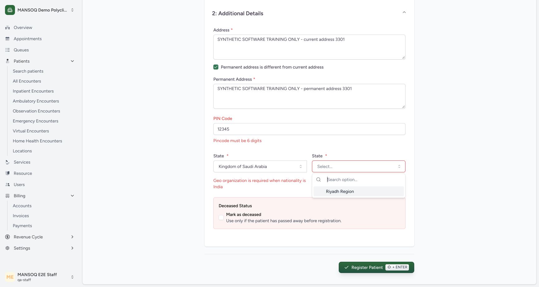Viewport: 539px width, 287px height.
Task: Click the PIN Code input field
Action: [x=309, y=129]
